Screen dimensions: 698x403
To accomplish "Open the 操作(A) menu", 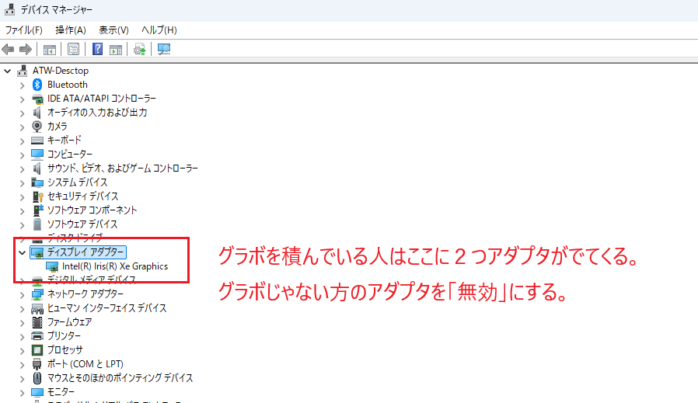I will click(70, 30).
